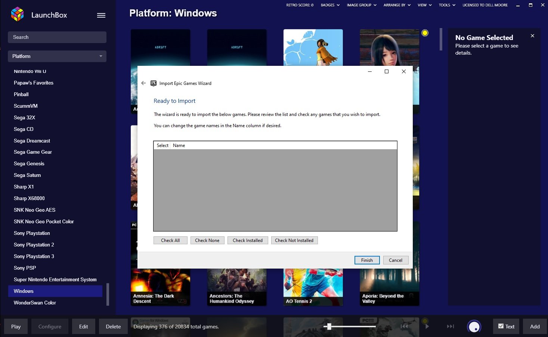Click the previous track playback icon
This screenshot has width=548, height=337.
click(x=404, y=326)
